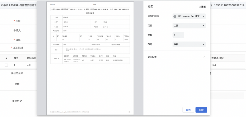Click the 打印 dialog title
246x117 pixels.
tap(150, 7)
